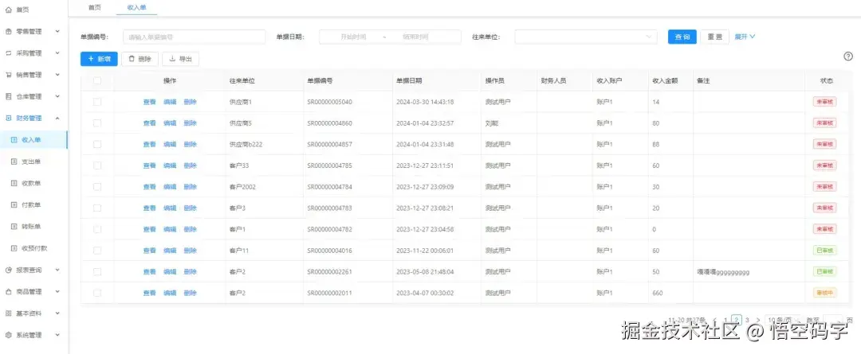This screenshot has height=354, width=861.
Task: Click the 结束时间 end date field
Action: [x=415, y=37]
